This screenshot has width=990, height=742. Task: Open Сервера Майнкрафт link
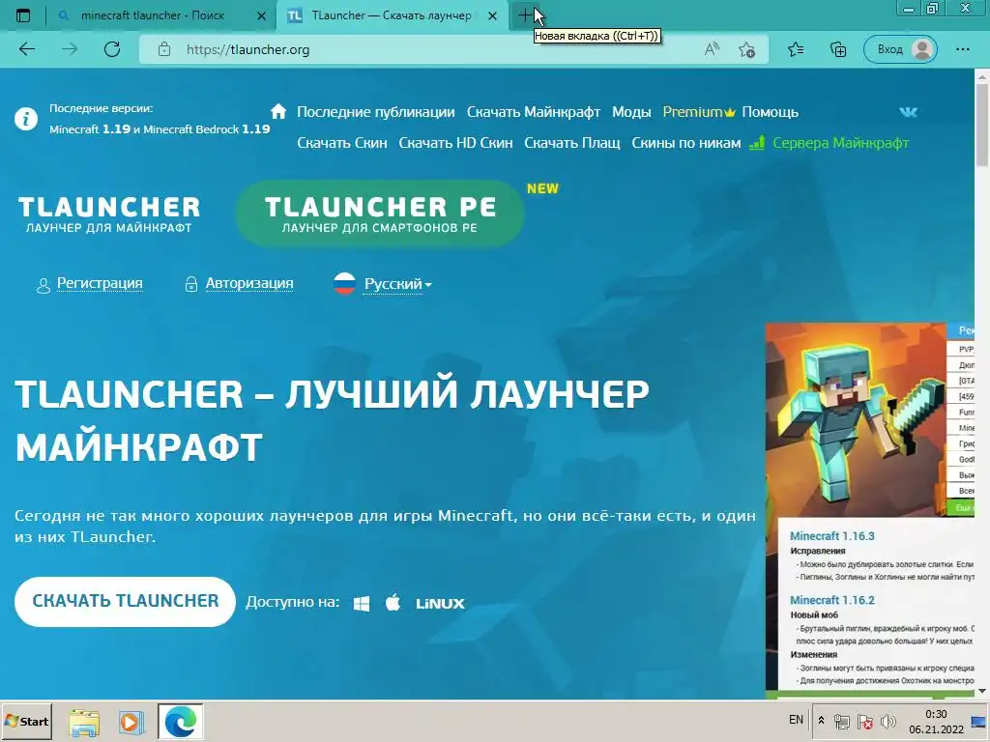click(x=829, y=143)
